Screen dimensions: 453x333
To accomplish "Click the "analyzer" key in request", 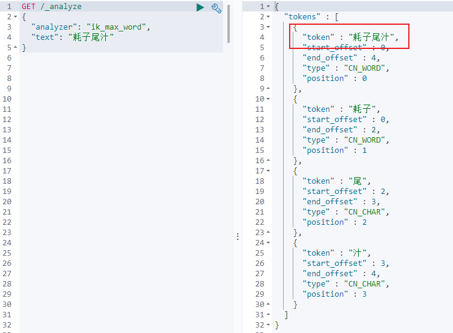I will (54, 27).
